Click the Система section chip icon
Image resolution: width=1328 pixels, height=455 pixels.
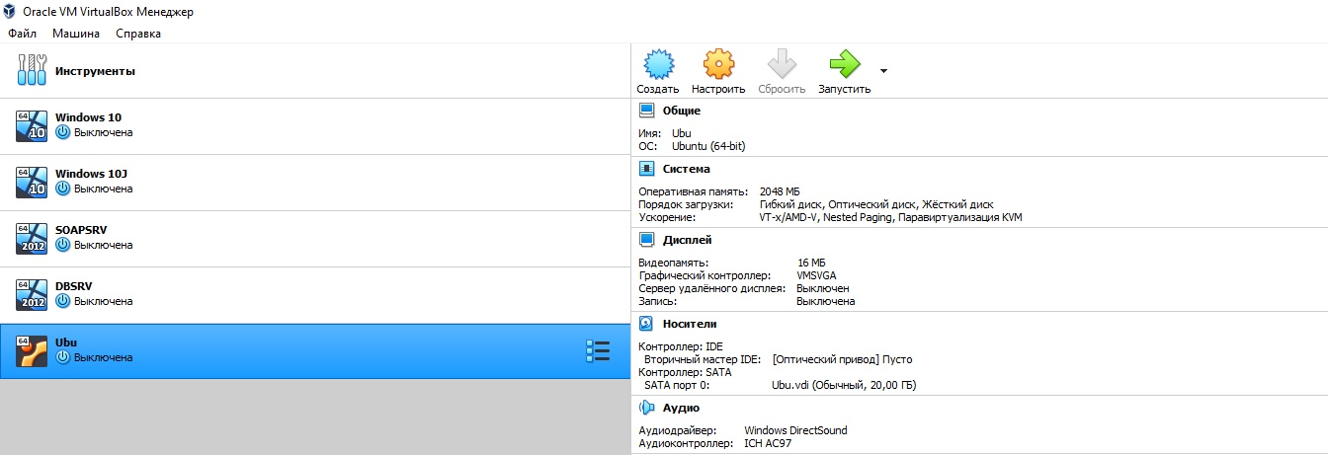point(647,169)
